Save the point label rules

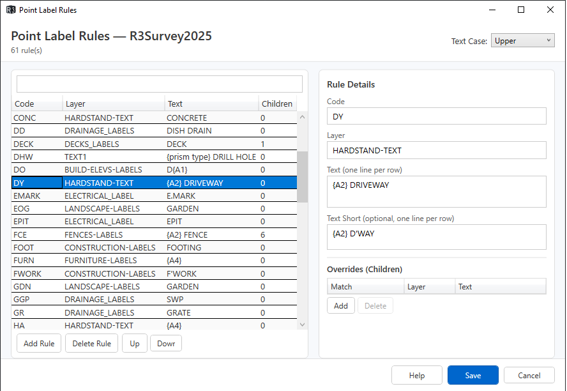[473, 375]
